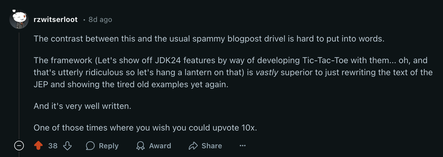Image resolution: width=443 pixels, height=157 pixels.
Task: Downvote the comment with the down arrow
Action: click(67, 146)
